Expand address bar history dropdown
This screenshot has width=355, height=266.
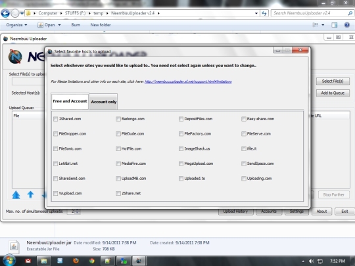(256, 13)
